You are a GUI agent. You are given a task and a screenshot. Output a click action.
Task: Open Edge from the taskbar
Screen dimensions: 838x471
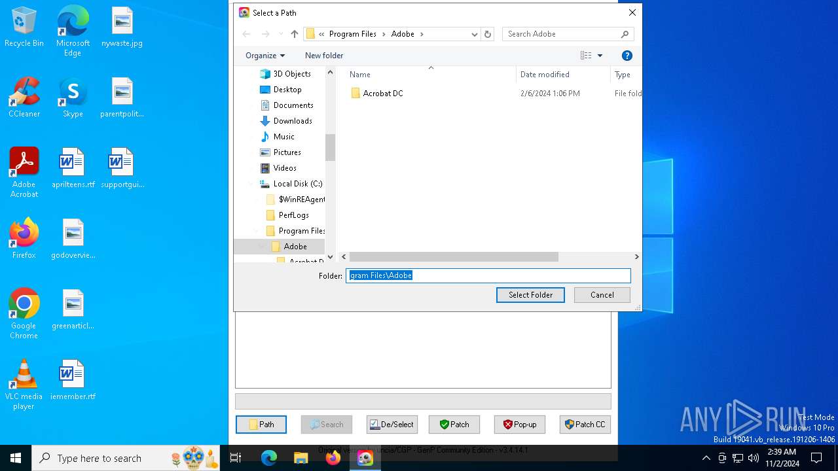click(269, 458)
